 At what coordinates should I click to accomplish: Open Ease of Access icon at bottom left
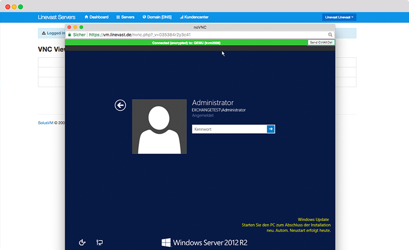point(82,243)
